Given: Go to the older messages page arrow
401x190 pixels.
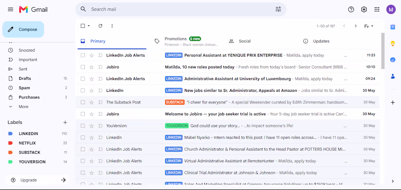Looking at the screenshot, I should point(355,26).
